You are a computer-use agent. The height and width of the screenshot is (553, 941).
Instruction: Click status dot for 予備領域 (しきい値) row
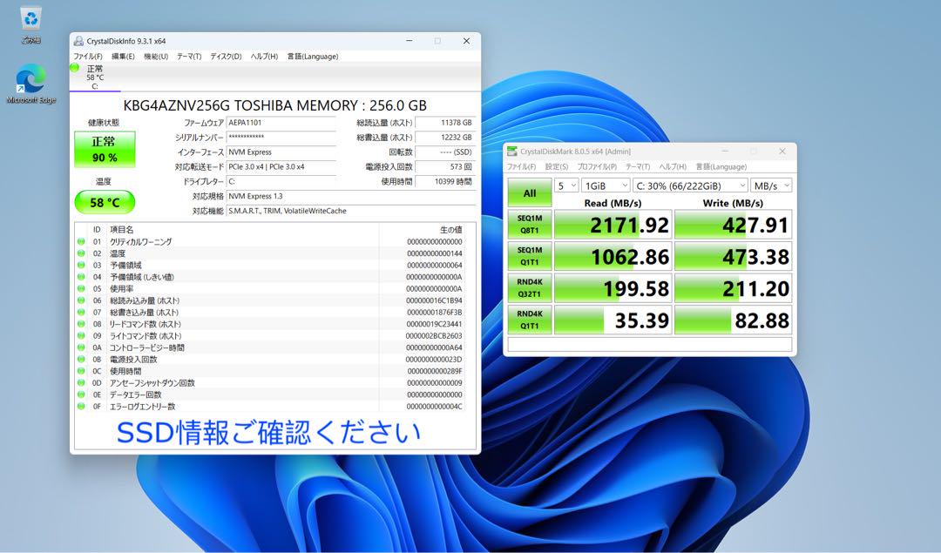[x=81, y=277]
